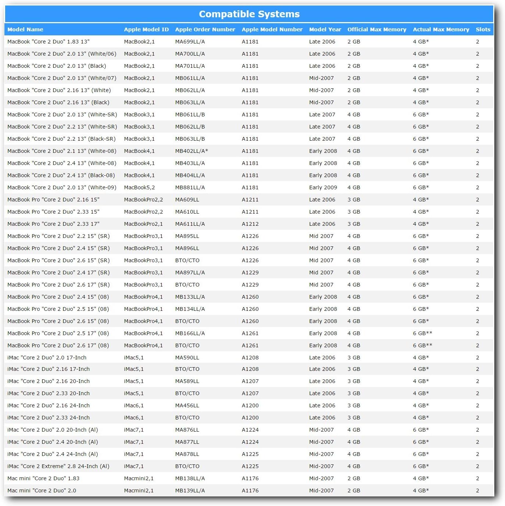Click the "Actual Max Memory" column header
505x506 pixels.
(x=441, y=29)
